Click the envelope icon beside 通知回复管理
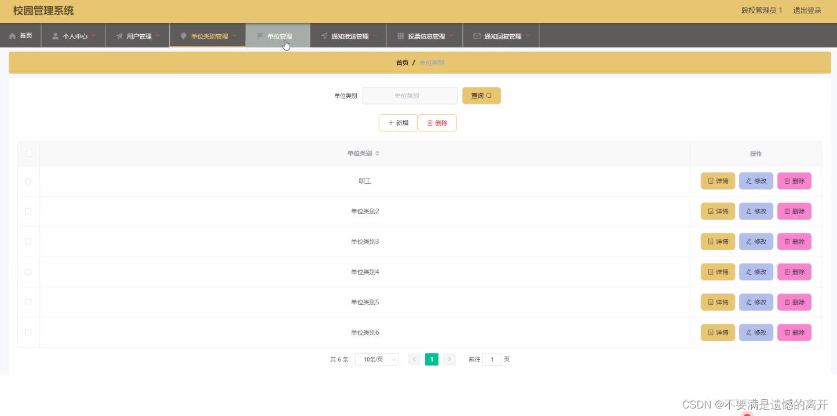Screen dimensions: 837x416 point(477,36)
